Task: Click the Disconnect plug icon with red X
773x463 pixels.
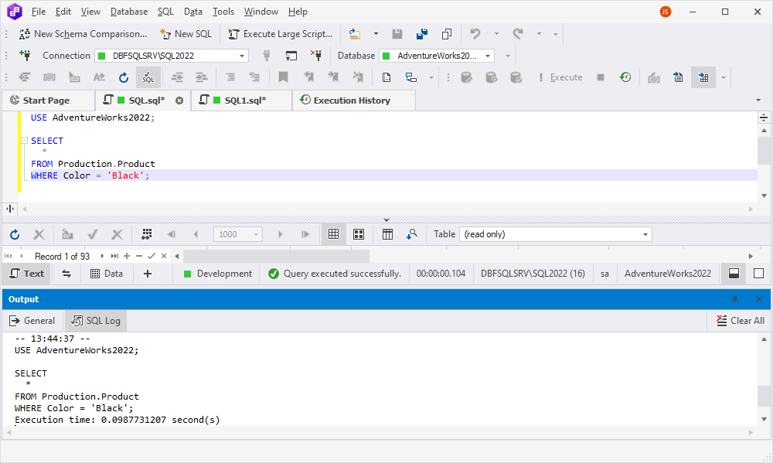Action: point(316,55)
